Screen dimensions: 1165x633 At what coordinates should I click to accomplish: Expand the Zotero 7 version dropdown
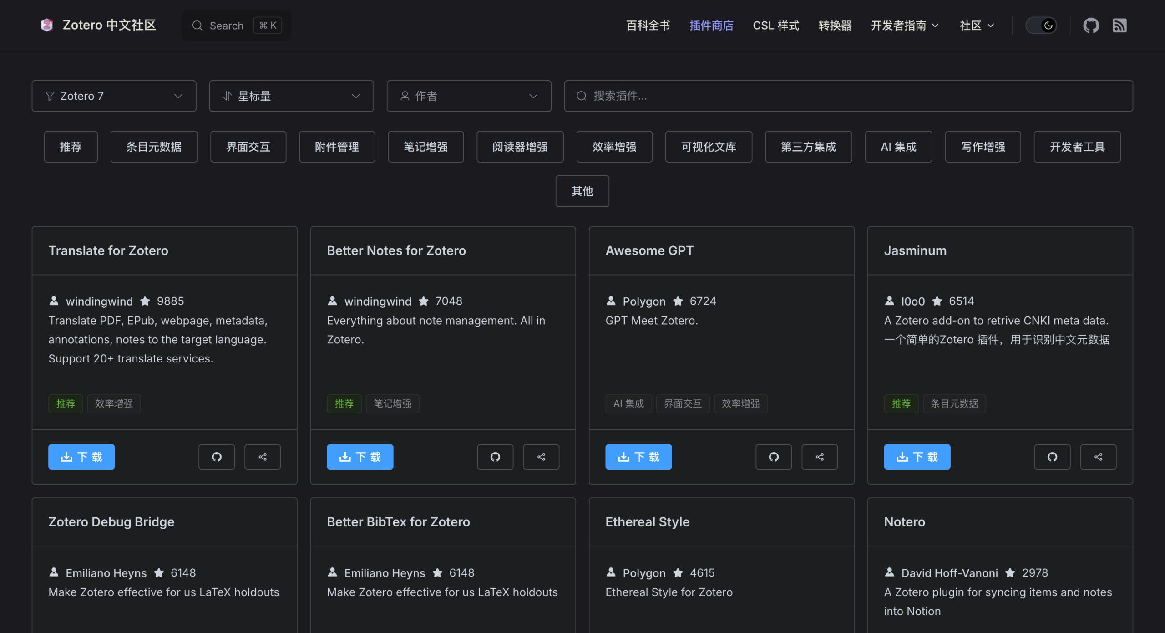pos(114,96)
